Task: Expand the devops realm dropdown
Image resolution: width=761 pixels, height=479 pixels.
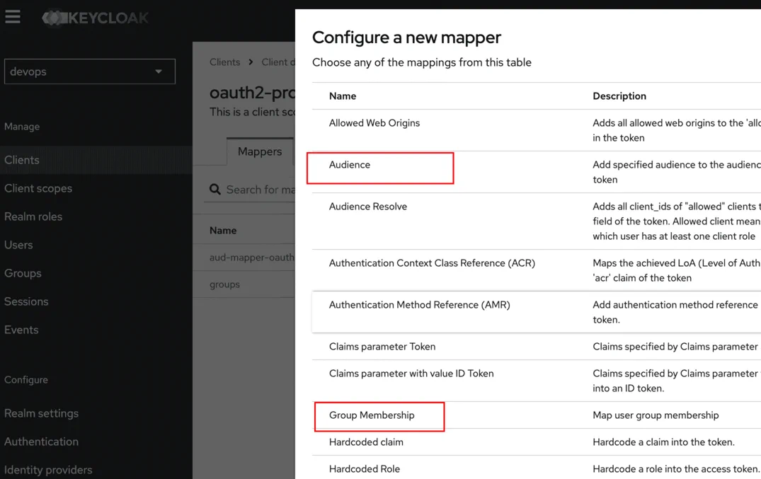Action: click(x=89, y=71)
